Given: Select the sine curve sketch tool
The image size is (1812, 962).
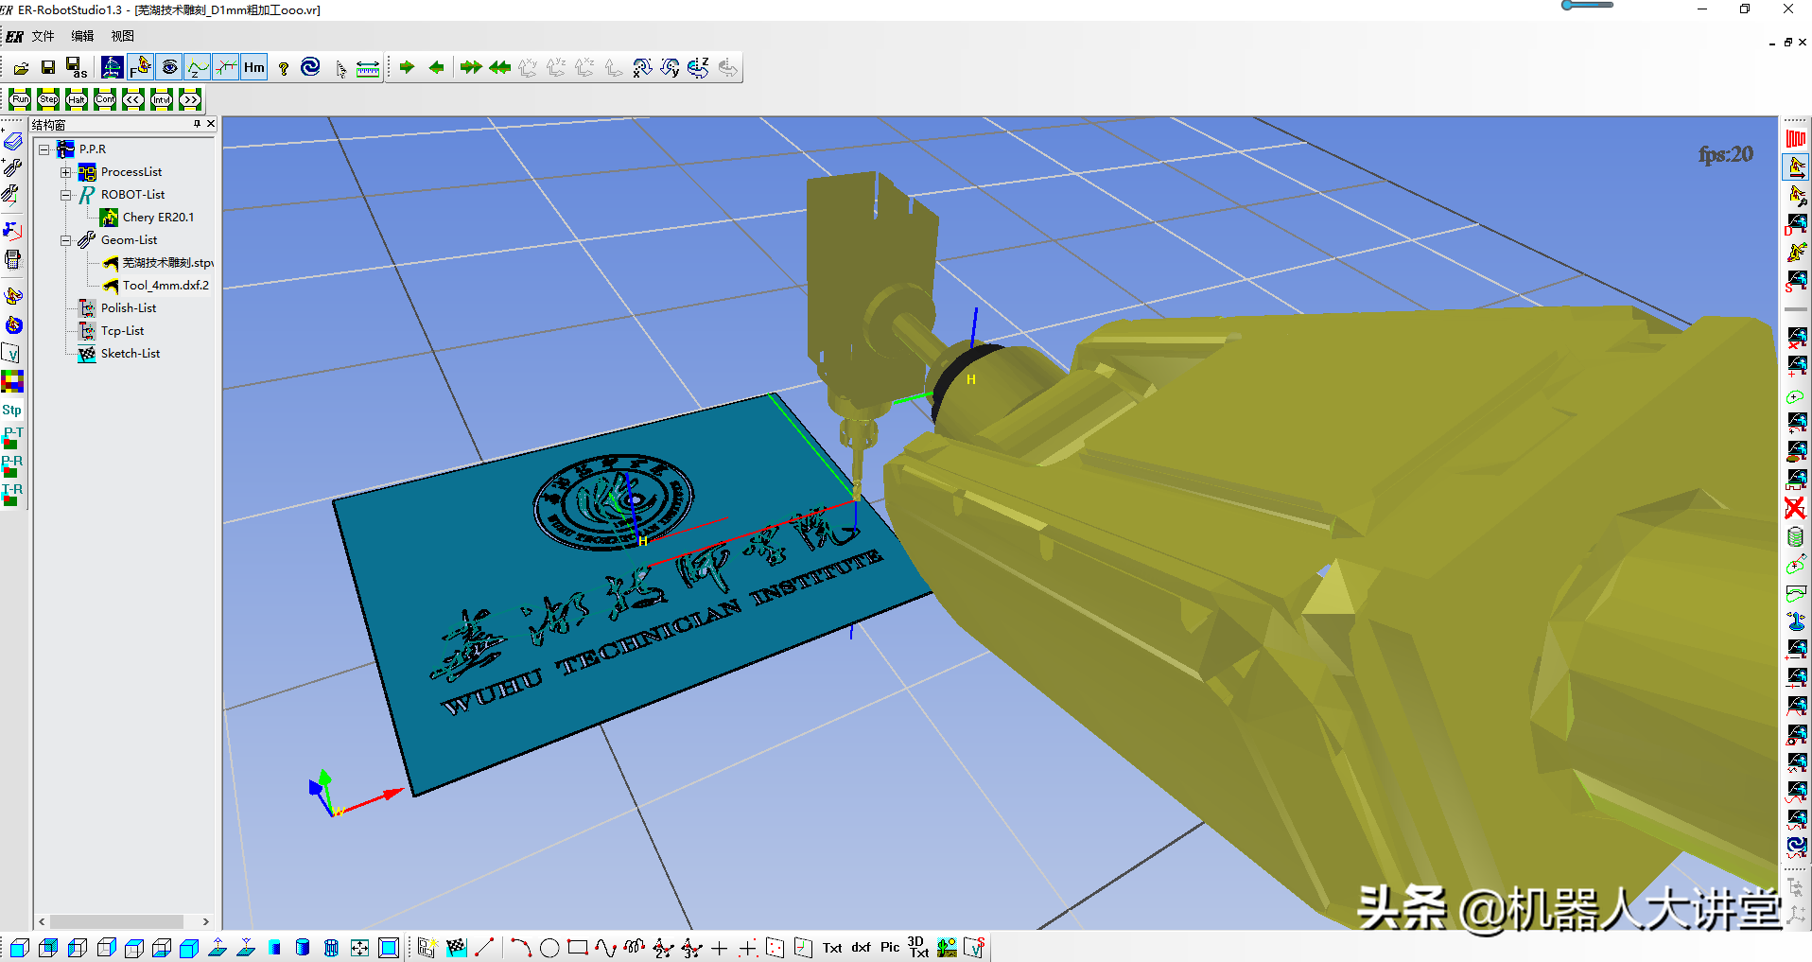Looking at the screenshot, I should pyautogui.click(x=606, y=948).
